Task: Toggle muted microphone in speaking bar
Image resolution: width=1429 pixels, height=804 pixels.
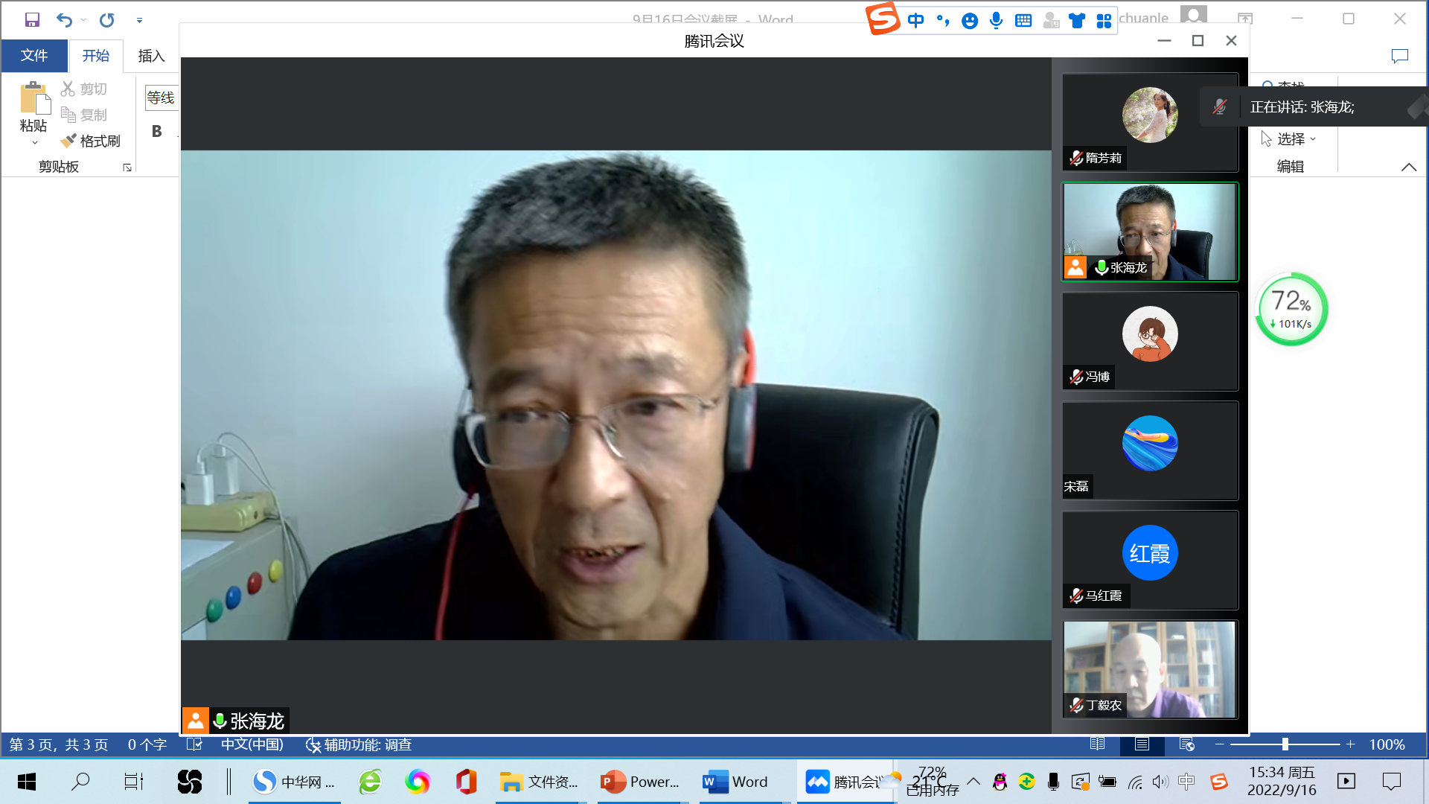Action: 1219,107
